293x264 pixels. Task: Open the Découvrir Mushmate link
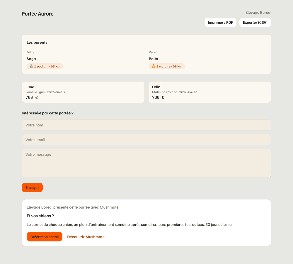click(86, 237)
